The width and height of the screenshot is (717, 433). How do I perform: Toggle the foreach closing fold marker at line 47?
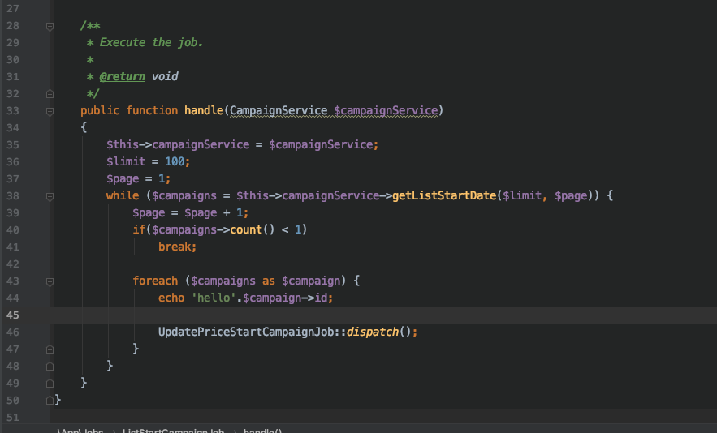tap(50, 349)
